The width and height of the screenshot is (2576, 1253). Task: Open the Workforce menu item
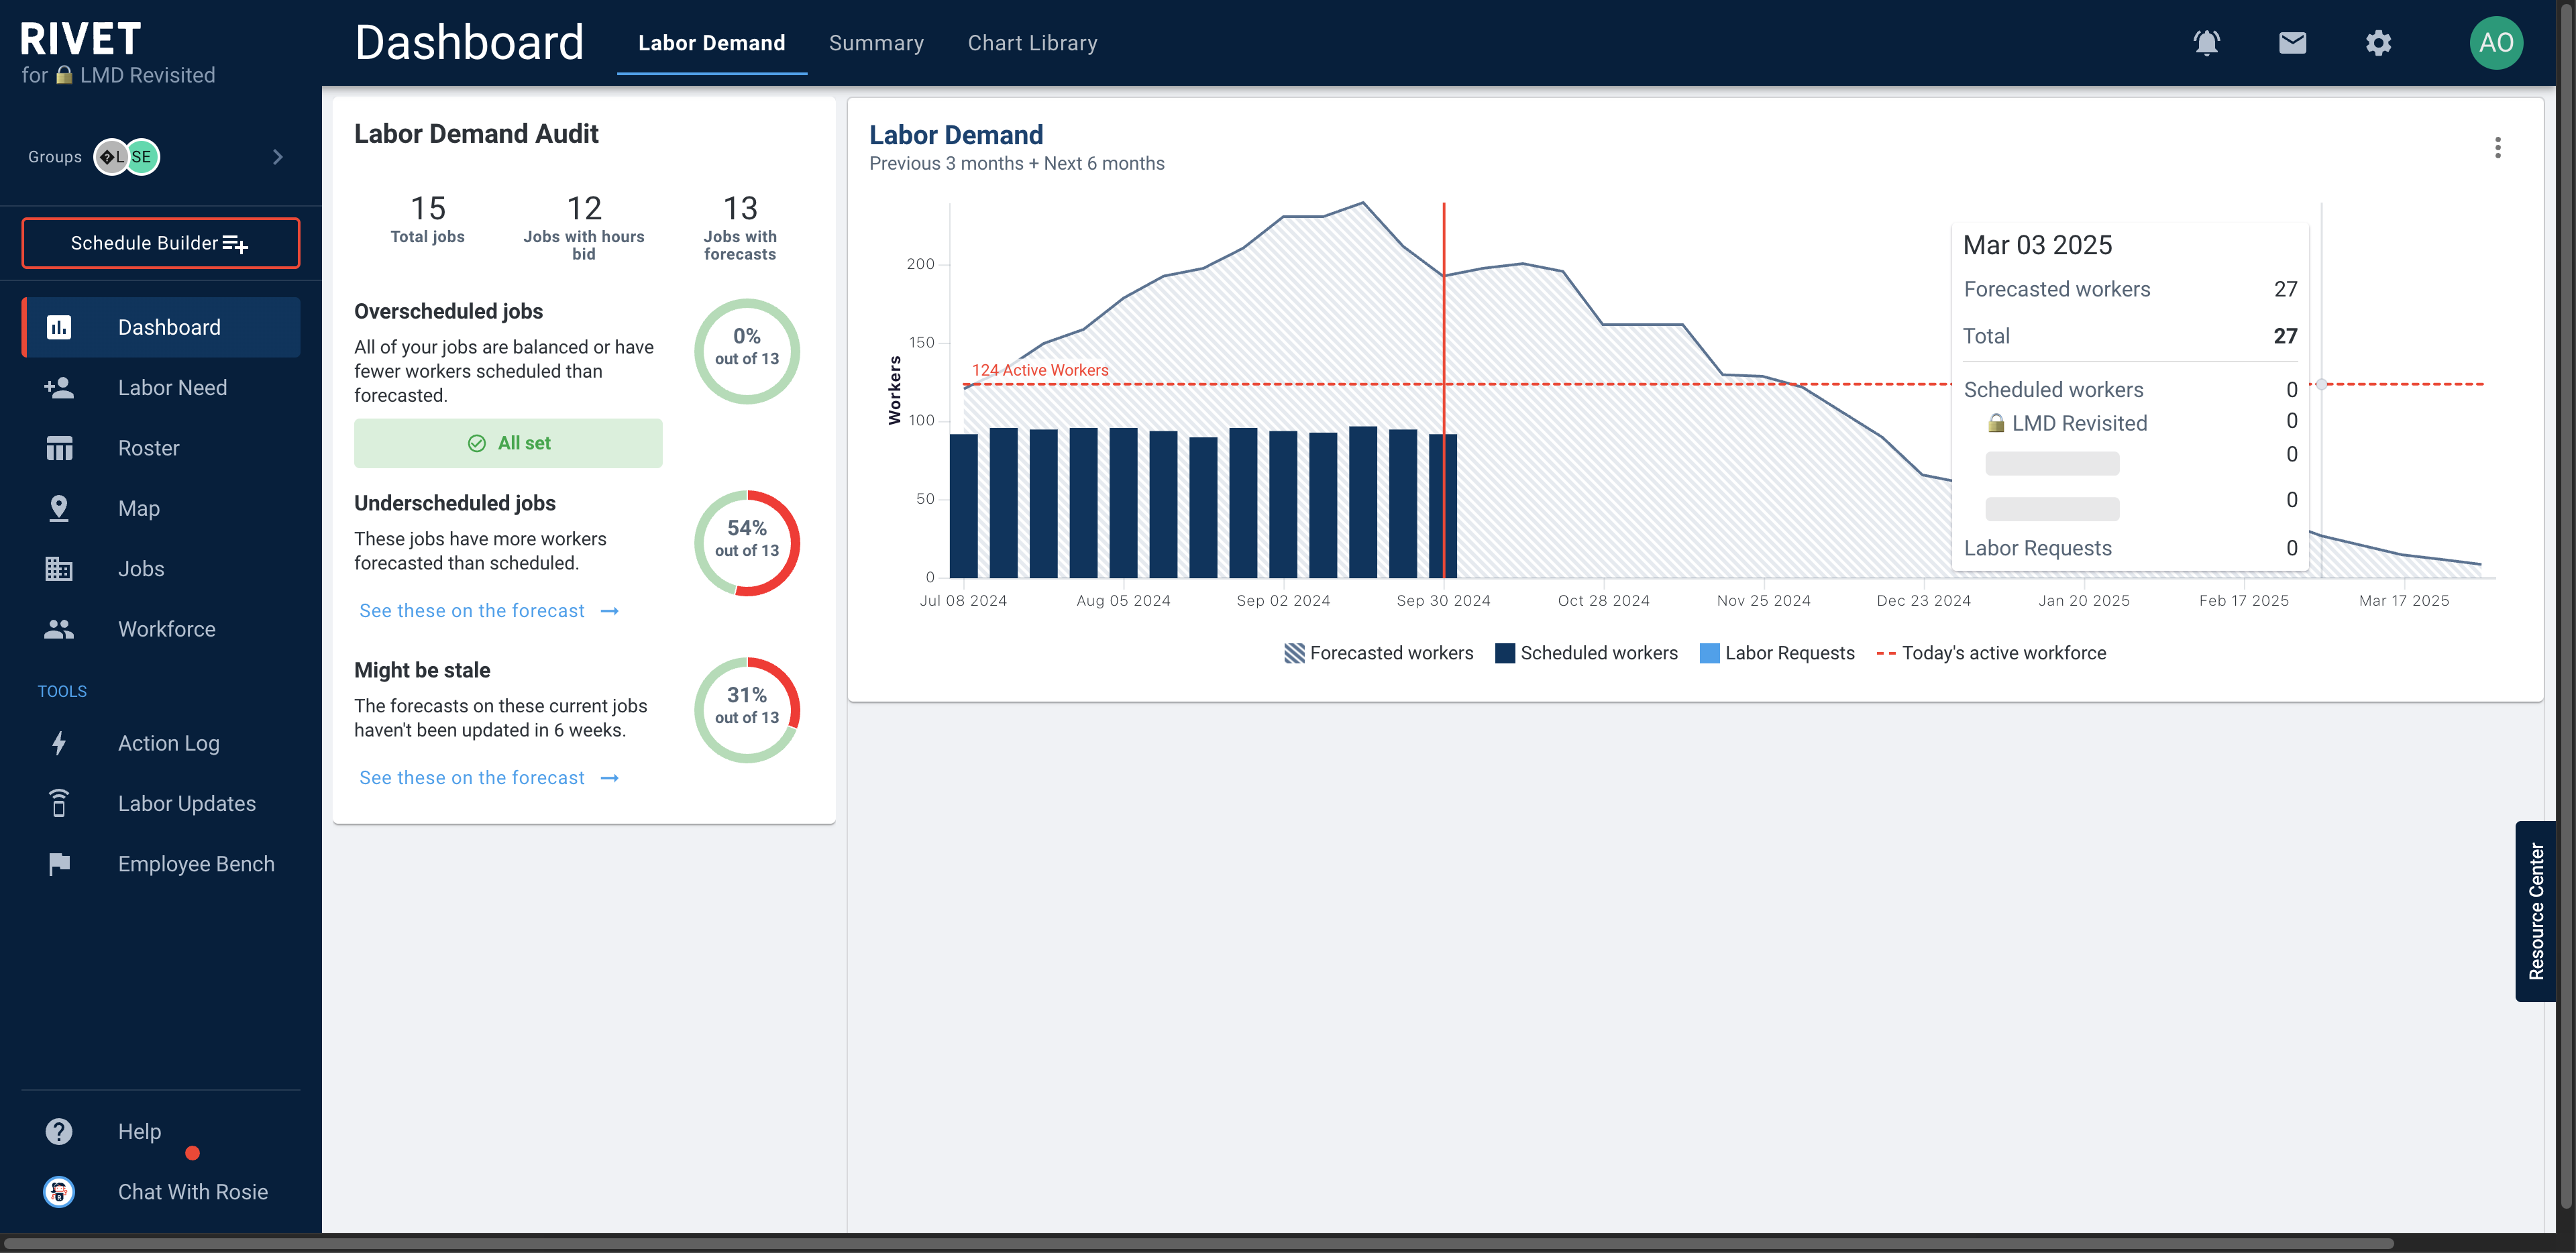click(161, 629)
